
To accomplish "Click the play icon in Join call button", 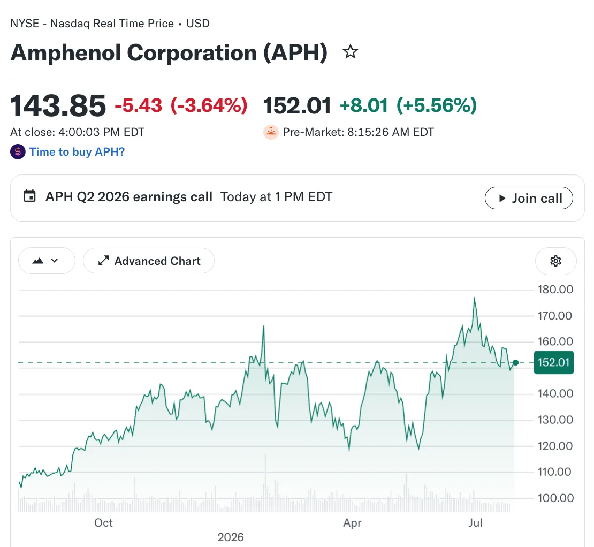I will [502, 198].
